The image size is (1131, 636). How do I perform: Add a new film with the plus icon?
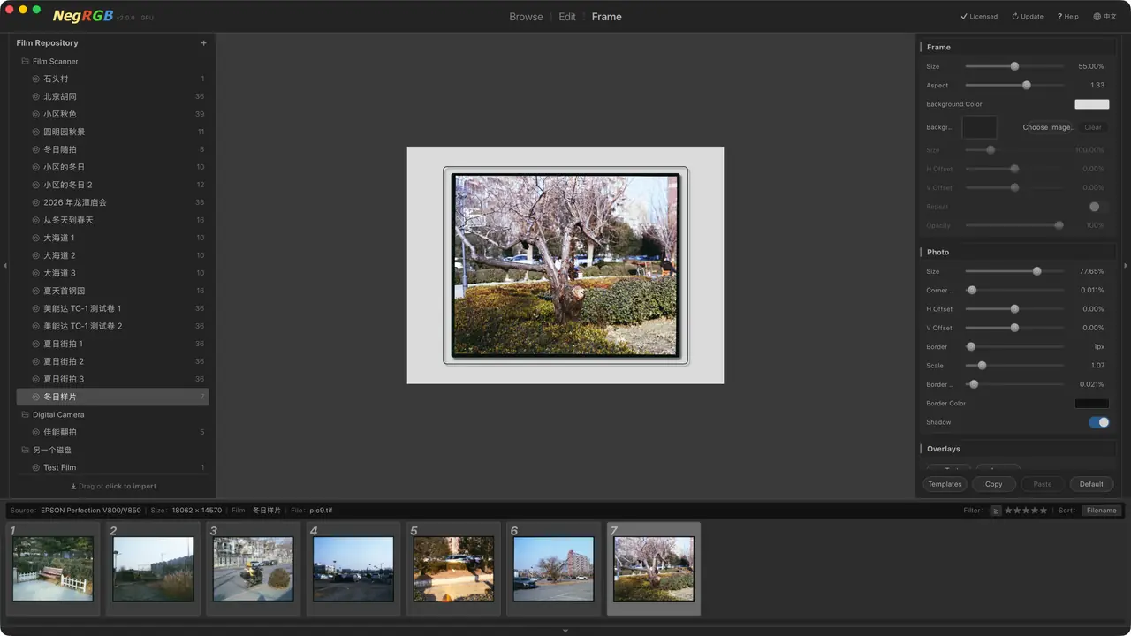(x=203, y=43)
